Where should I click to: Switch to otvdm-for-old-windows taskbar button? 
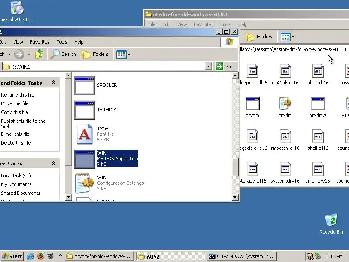99,256
